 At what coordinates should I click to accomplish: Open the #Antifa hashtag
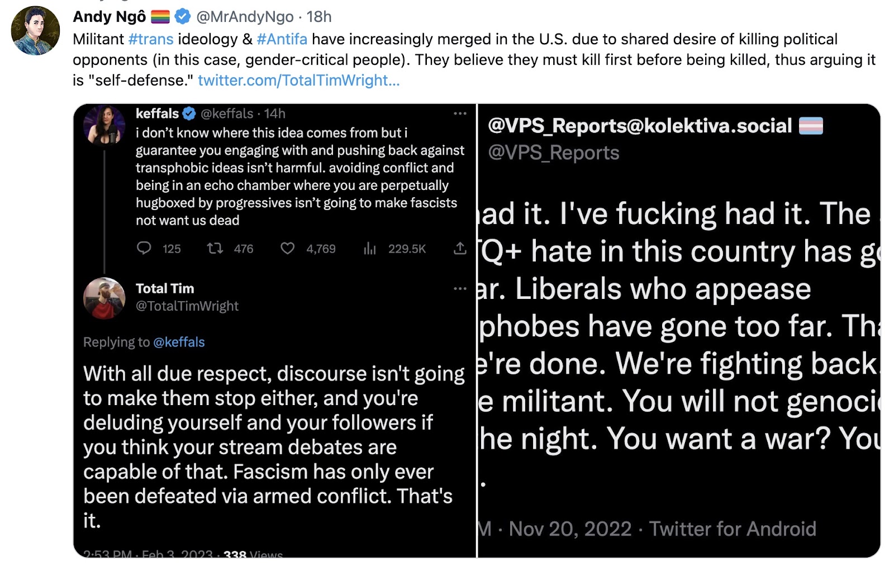pyautogui.click(x=282, y=39)
